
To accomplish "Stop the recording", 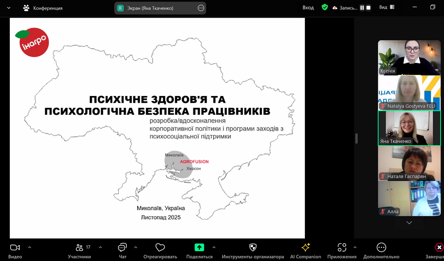I will point(368,8).
